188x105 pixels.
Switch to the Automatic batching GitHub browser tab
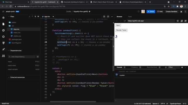coord(74,2)
